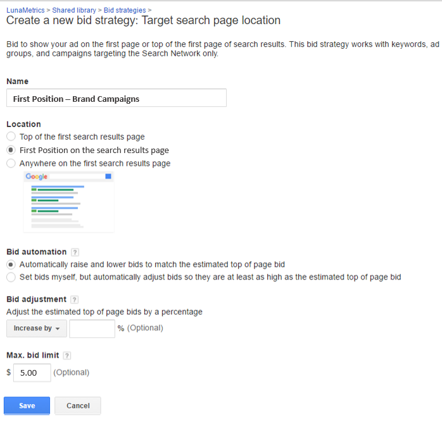This screenshot has height=425, width=442.
Task: Go to LunaMetrics breadcrumb link
Action: [x=25, y=10]
